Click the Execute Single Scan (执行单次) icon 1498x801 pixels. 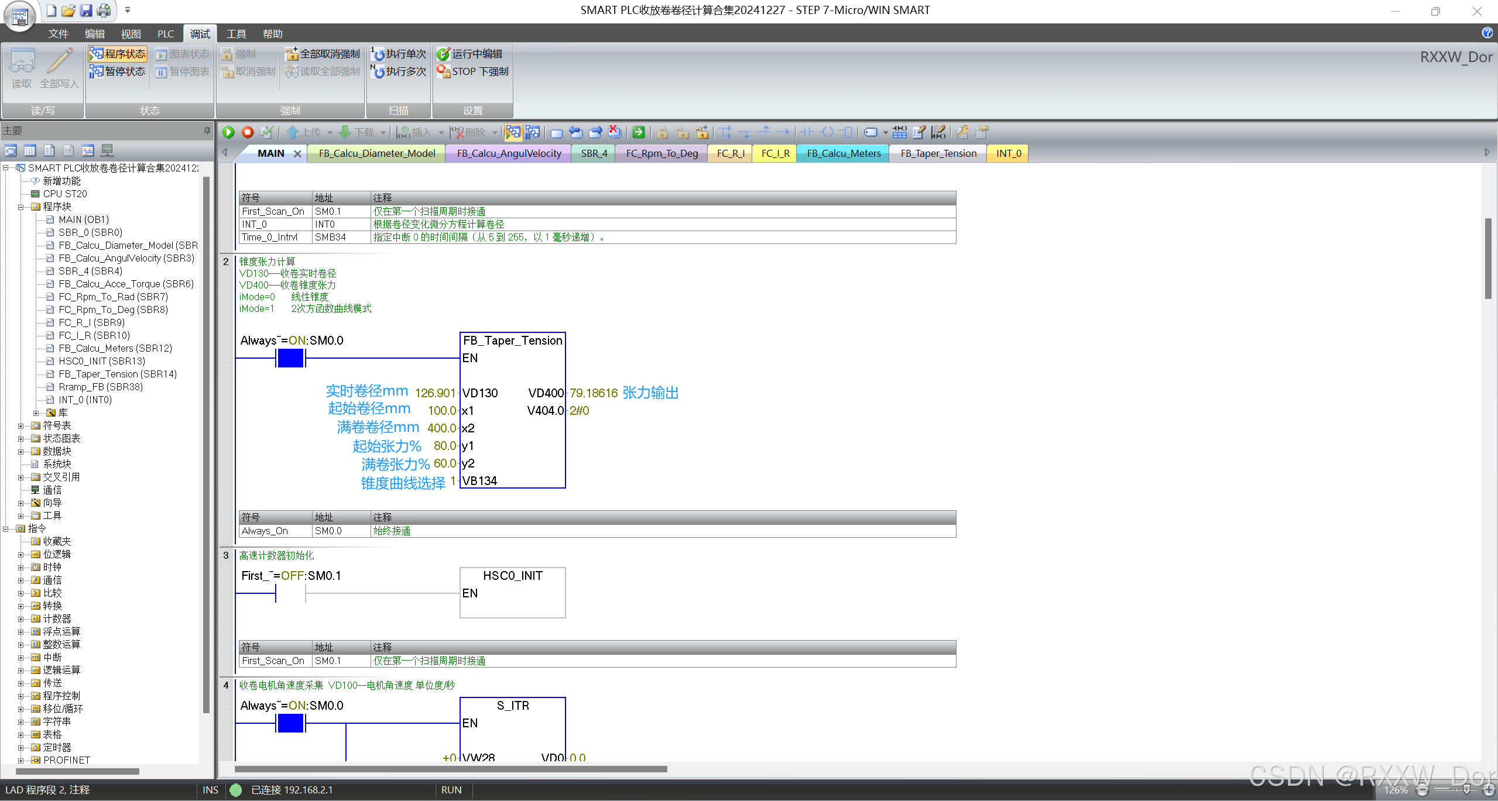[x=378, y=54]
